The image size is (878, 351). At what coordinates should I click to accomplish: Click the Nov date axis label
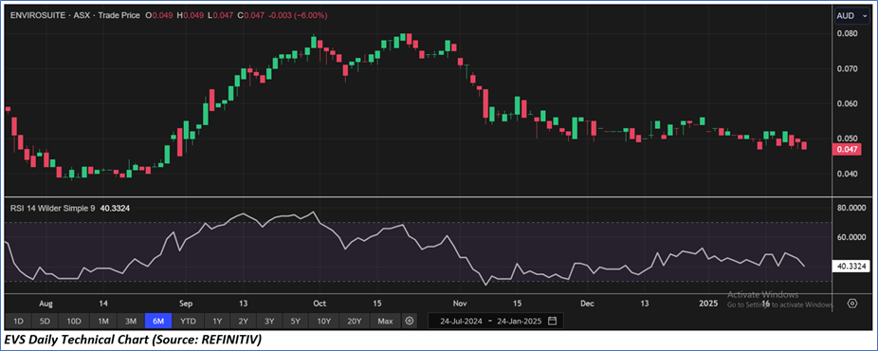(460, 304)
